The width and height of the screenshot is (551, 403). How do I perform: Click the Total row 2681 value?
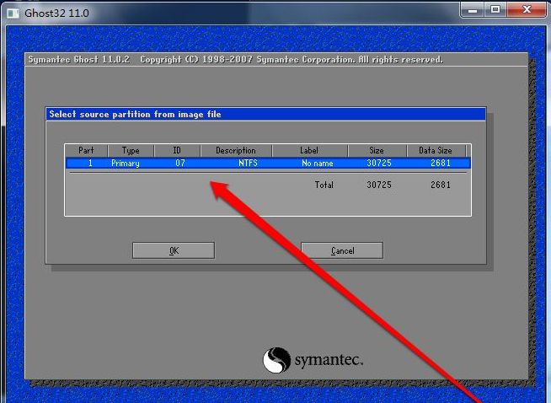(x=441, y=185)
